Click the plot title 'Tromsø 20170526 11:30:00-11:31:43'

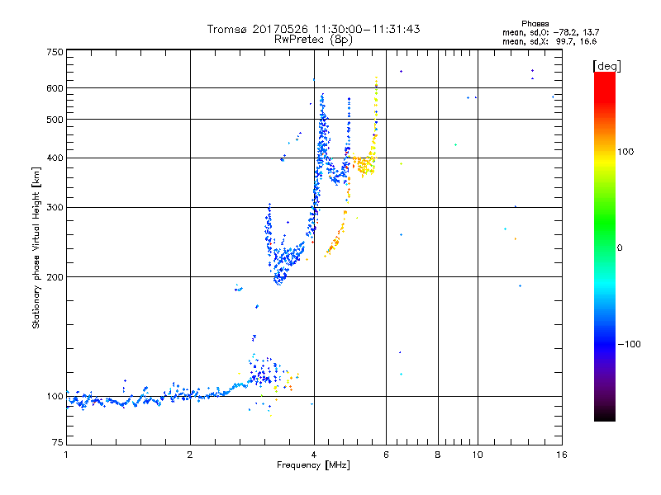(313, 29)
